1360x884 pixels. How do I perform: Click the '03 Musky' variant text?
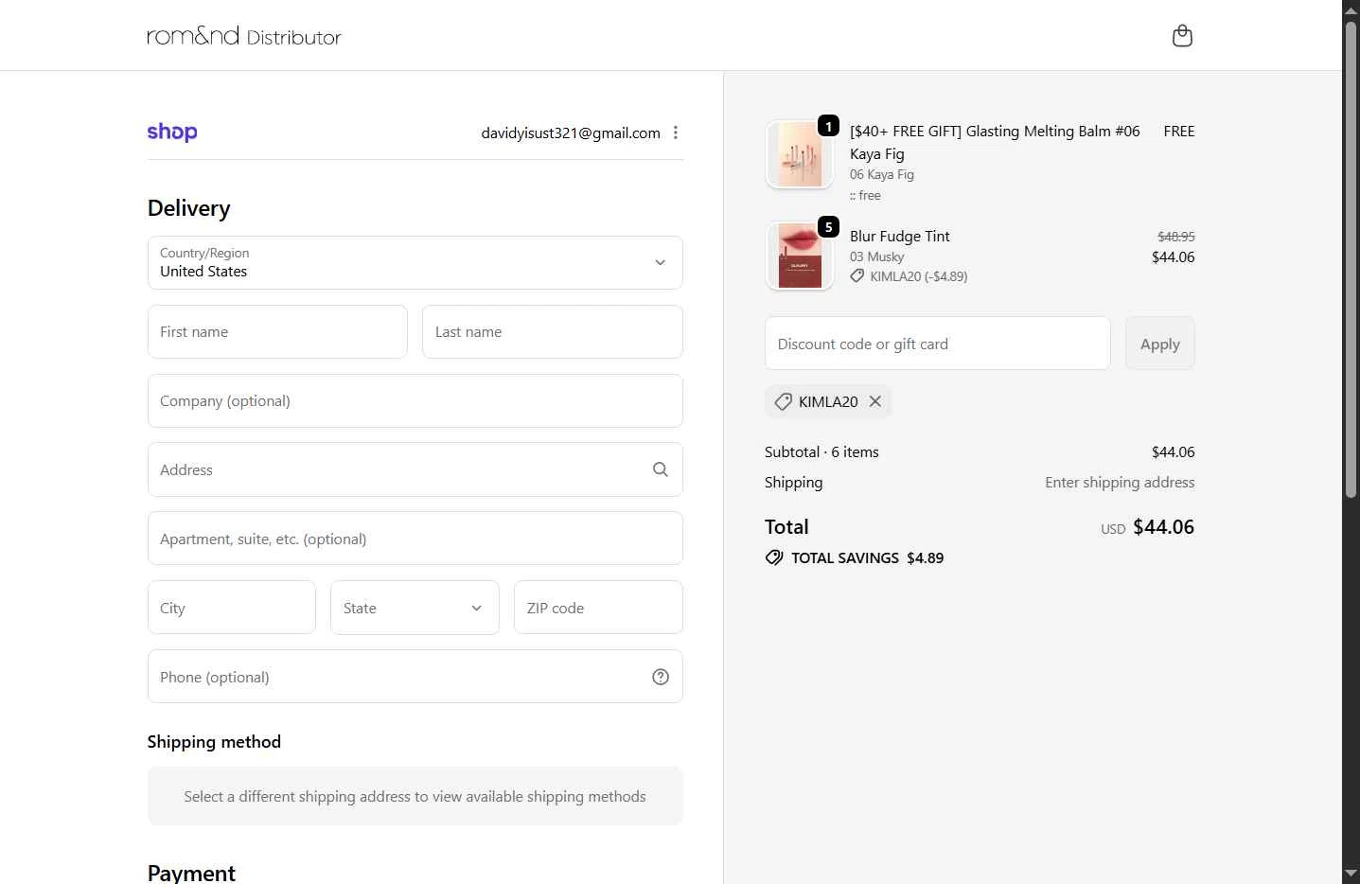point(876,256)
